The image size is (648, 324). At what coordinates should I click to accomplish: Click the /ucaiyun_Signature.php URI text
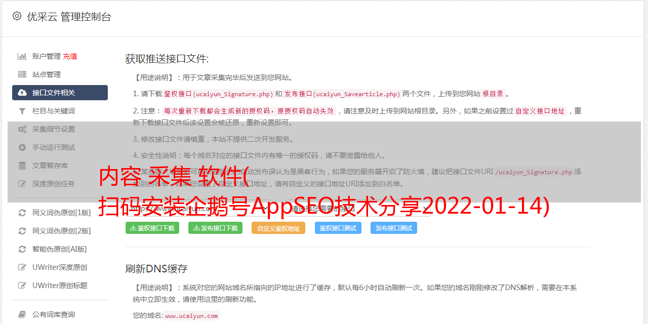534,172
